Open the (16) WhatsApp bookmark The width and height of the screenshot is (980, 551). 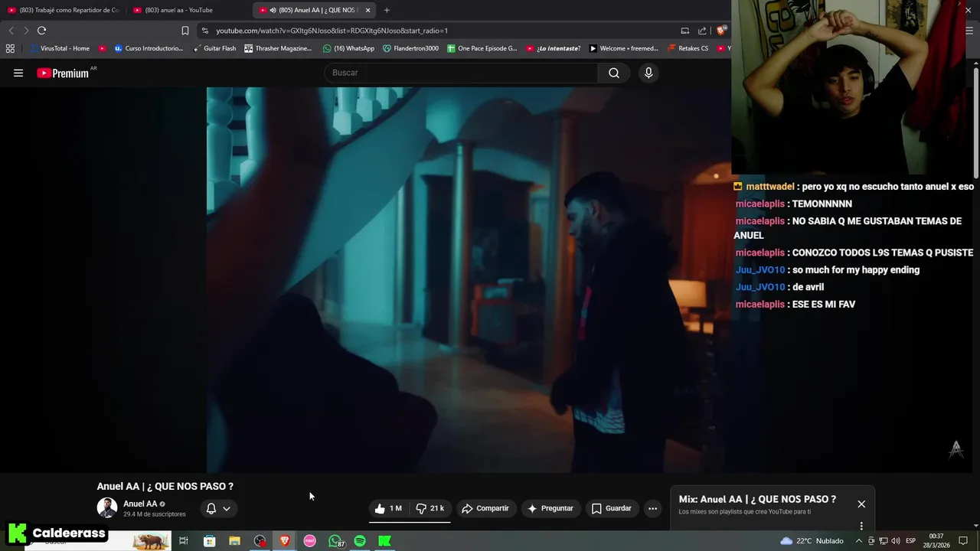click(x=348, y=48)
